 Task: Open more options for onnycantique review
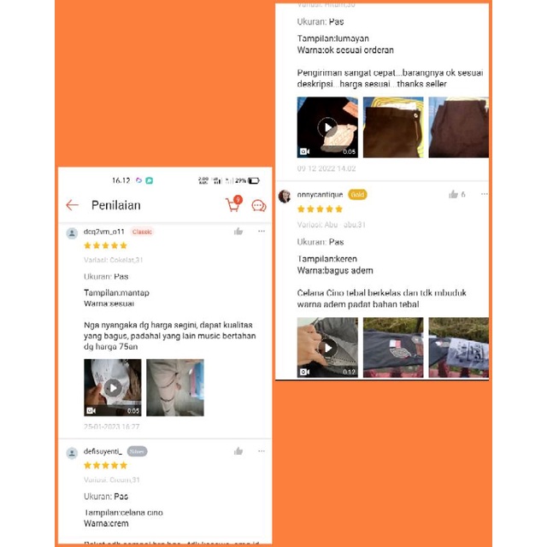click(x=485, y=194)
